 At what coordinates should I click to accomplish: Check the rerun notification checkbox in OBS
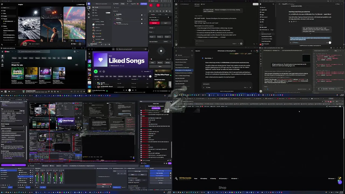(x=2, y=146)
